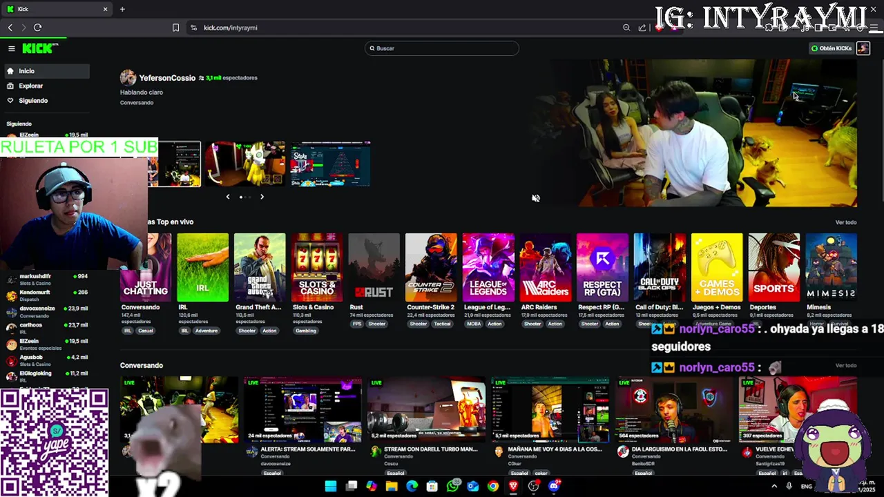Open Games + Demos category card

717,268
